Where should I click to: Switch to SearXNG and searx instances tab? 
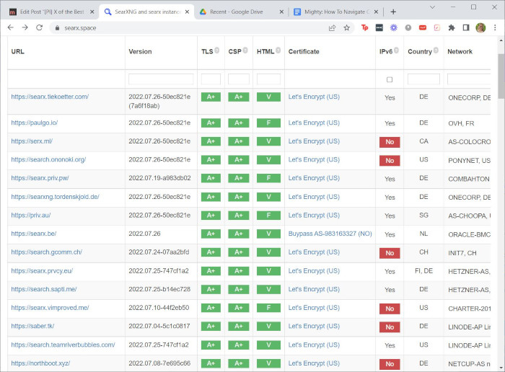pos(147,12)
